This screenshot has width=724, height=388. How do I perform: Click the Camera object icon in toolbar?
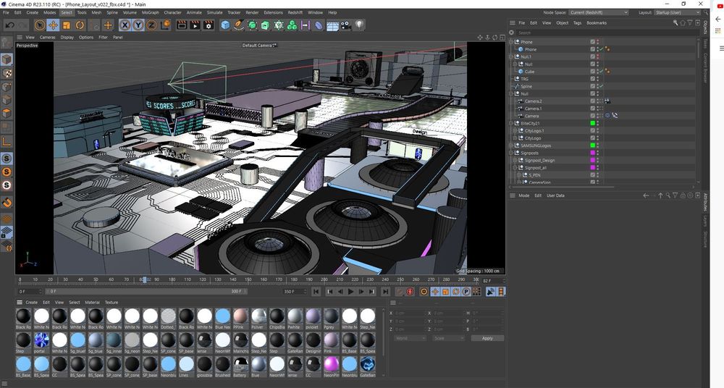click(x=345, y=25)
